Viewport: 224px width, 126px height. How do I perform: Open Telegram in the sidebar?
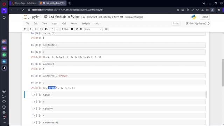pos(4,62)
